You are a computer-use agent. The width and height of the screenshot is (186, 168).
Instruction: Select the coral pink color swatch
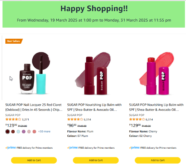pos(34,131)
